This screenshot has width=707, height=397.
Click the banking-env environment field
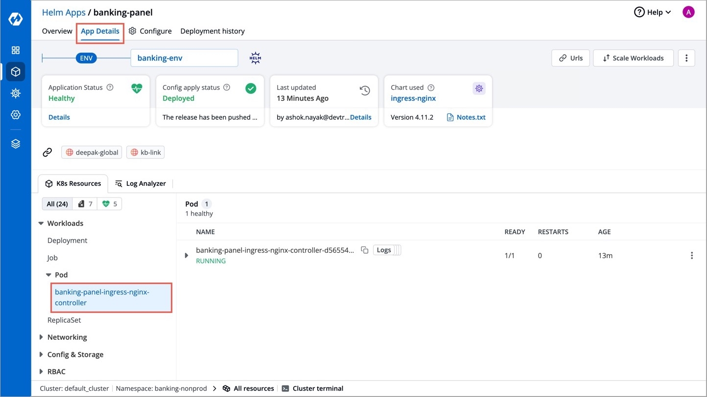184,58
